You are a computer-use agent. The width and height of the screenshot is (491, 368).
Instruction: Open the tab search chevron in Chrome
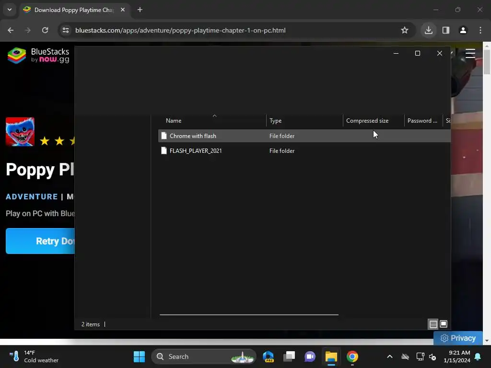[x=10, y=10]
